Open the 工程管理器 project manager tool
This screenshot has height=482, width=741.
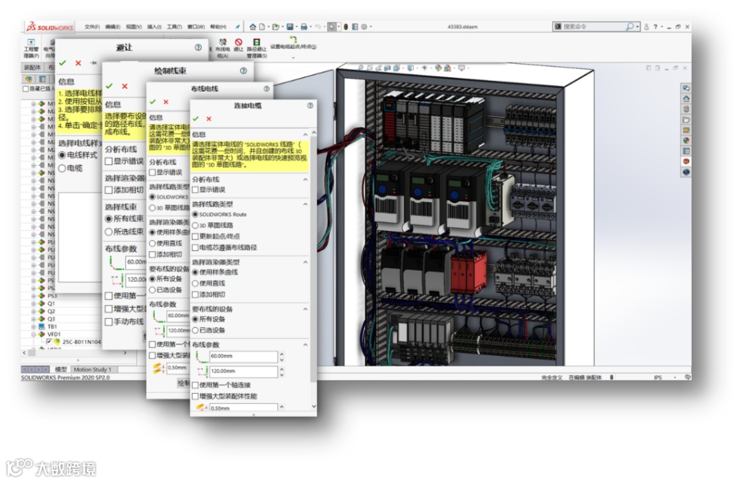tap(31, 48)
